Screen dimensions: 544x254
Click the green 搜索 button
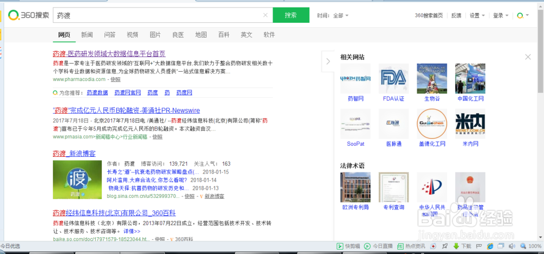[290, 15]
